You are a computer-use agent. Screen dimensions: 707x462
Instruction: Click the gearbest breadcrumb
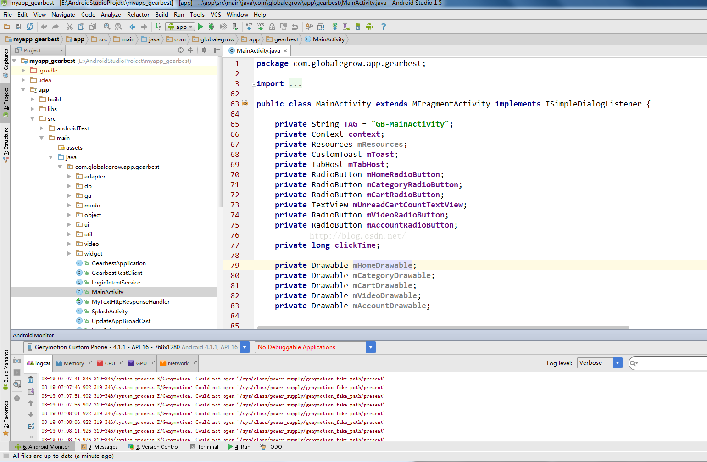[282, 39]
